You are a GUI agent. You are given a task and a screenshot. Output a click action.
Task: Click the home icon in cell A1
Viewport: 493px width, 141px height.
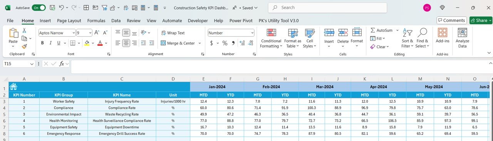click(x=13, y=86)
